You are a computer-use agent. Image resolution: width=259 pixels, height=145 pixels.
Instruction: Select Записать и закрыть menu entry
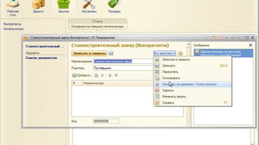click(x=193, y=60)
